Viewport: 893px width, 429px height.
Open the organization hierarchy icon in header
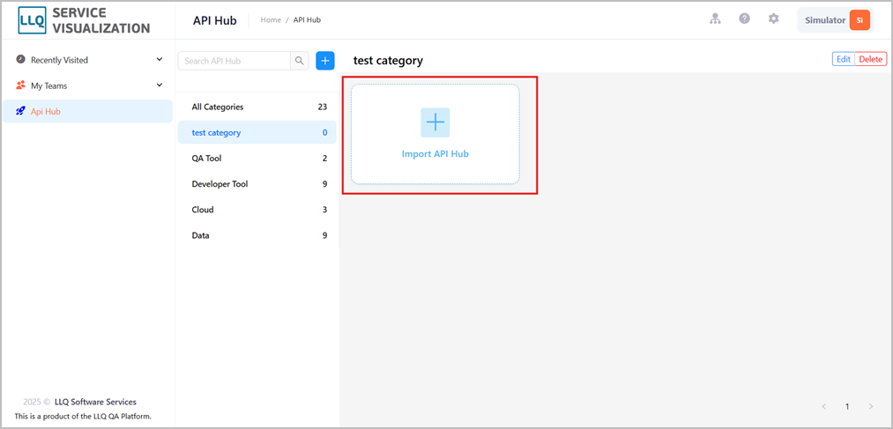(x=715, y=18)
